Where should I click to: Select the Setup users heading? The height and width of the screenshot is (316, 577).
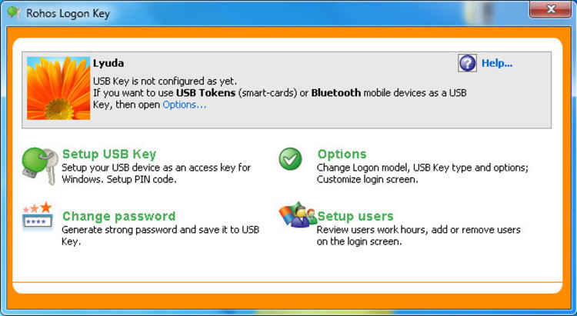355,216
